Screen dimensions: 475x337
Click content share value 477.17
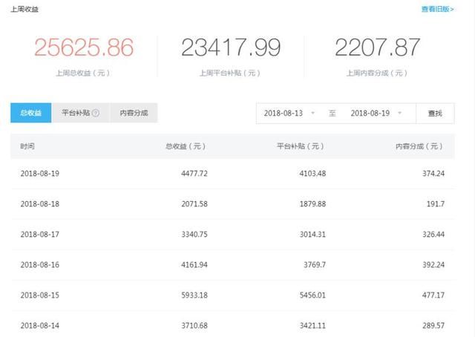pyautogui.click(x=433, y=295)
